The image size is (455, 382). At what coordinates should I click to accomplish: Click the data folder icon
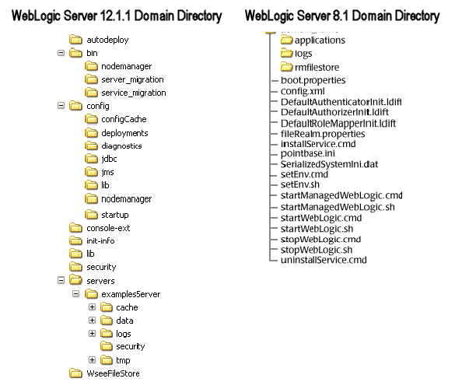coord(107,321)
